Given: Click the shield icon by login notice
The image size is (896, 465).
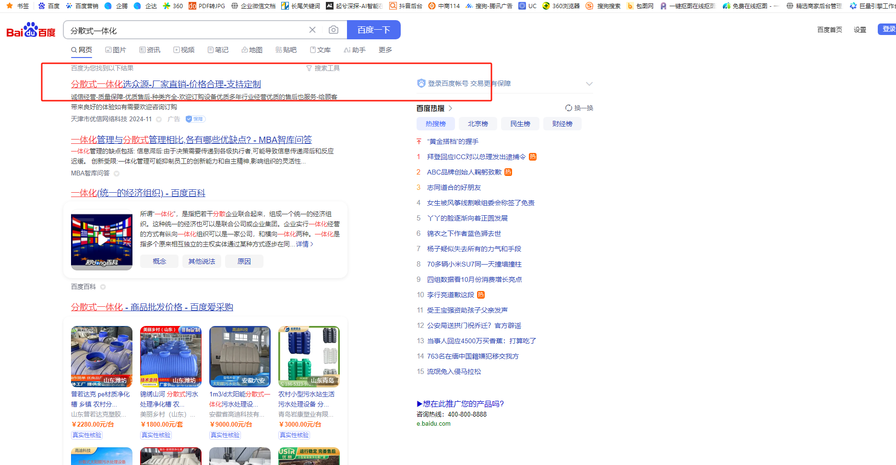Looking at the screenshot, I should pos(421,83).
